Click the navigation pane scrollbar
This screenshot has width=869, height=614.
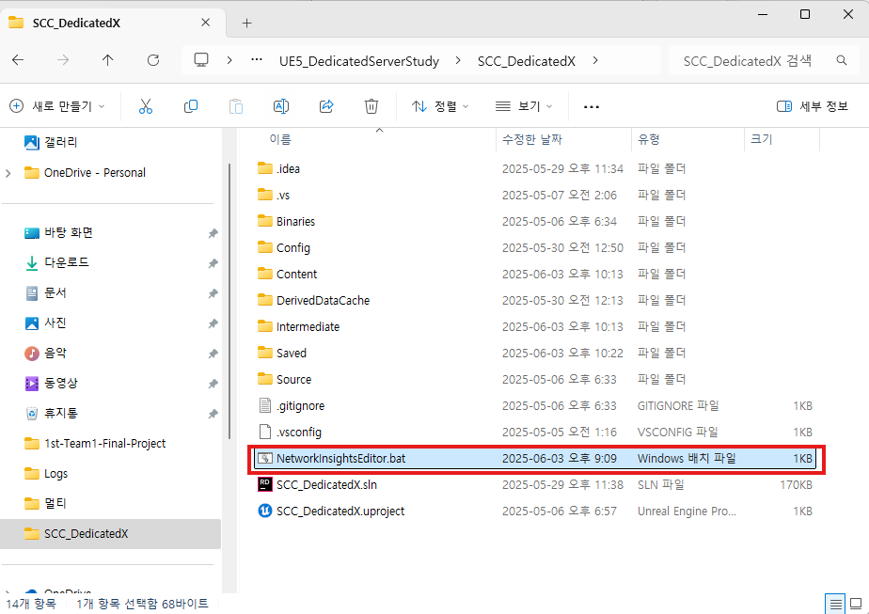[x=229, y=302]
